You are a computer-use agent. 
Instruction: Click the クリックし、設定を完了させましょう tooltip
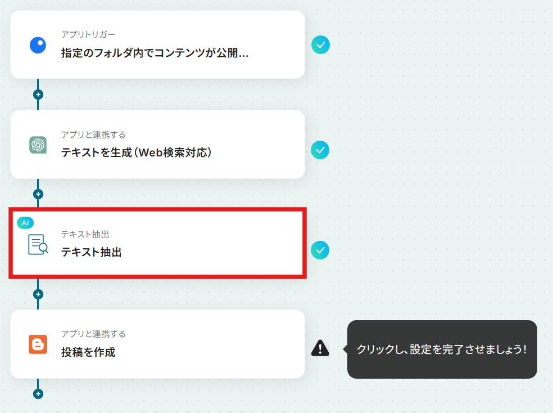(x=442, y=349)
